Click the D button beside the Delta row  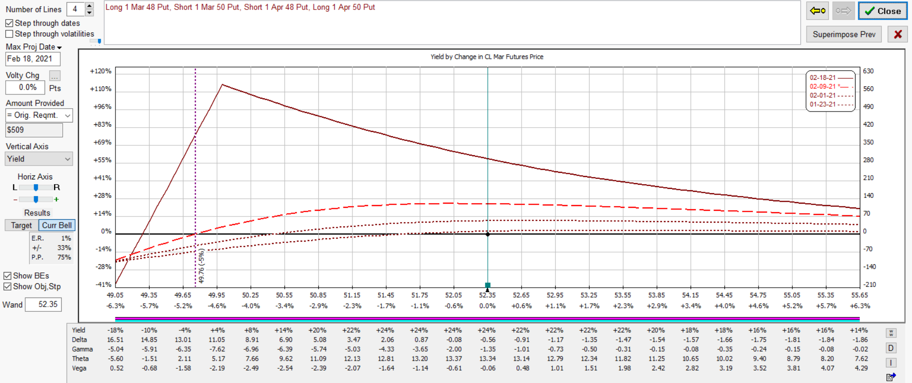click(891, 348)
